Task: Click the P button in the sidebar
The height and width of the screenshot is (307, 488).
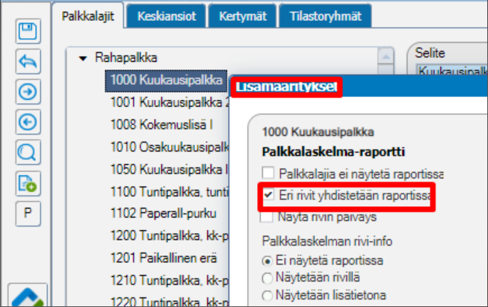Action: (28, 214)
